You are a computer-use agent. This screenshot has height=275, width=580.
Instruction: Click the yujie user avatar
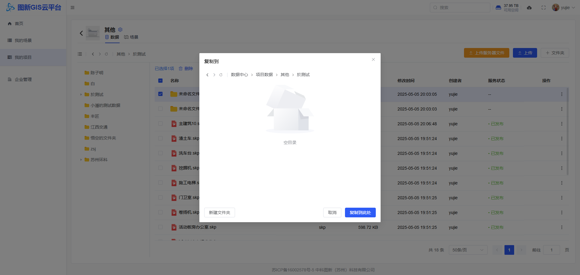click(x=556, y=8)
